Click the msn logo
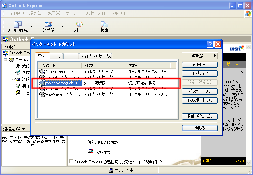 [x=237, y=48]
